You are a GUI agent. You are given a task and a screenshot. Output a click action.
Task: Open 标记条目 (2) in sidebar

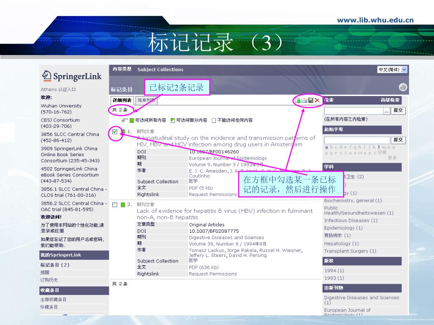(55, 265)
